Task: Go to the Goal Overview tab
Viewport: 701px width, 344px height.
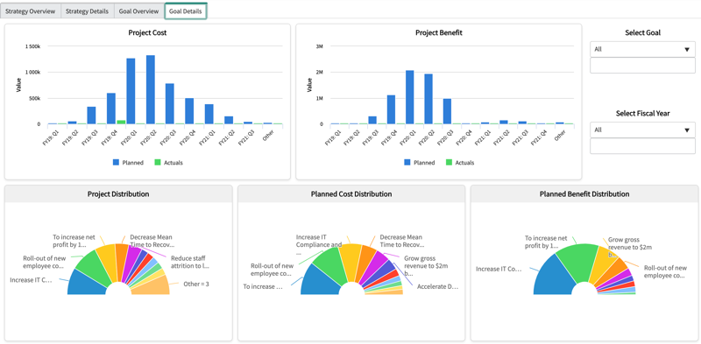Action: [139, 11]
